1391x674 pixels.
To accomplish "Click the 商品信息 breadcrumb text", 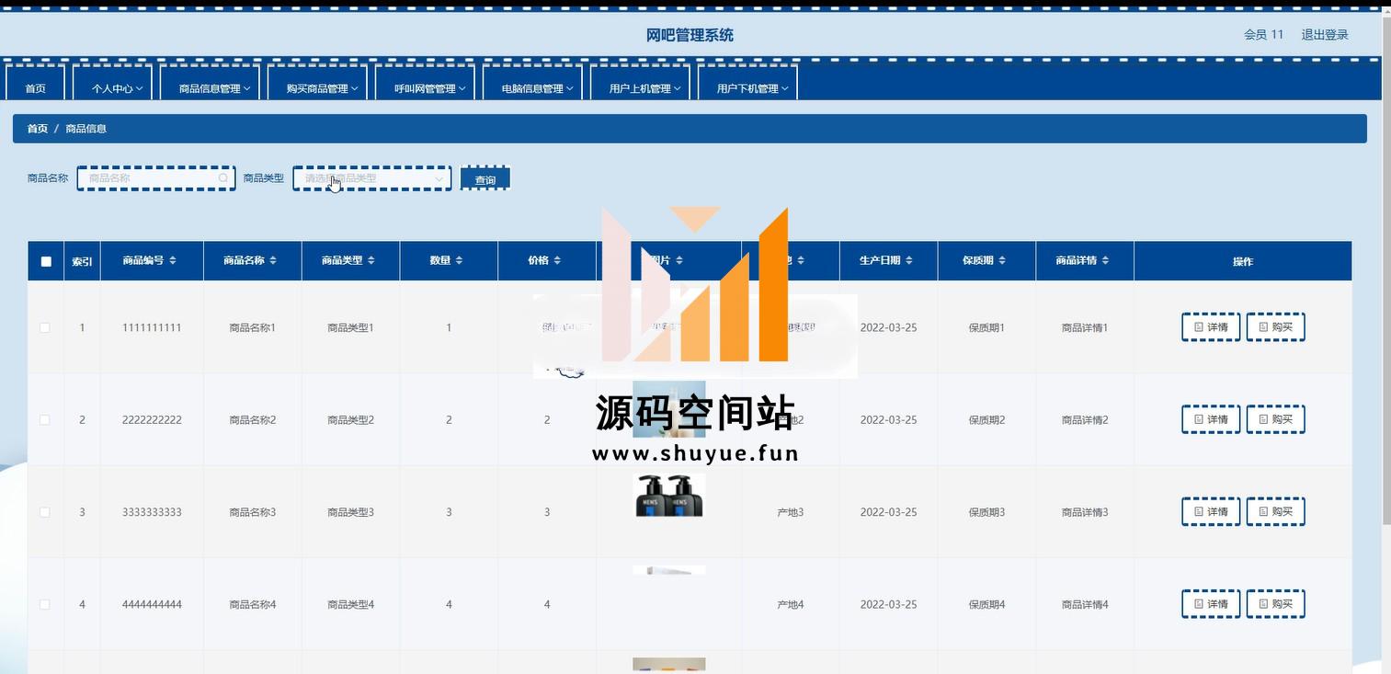I will [86, 129].
